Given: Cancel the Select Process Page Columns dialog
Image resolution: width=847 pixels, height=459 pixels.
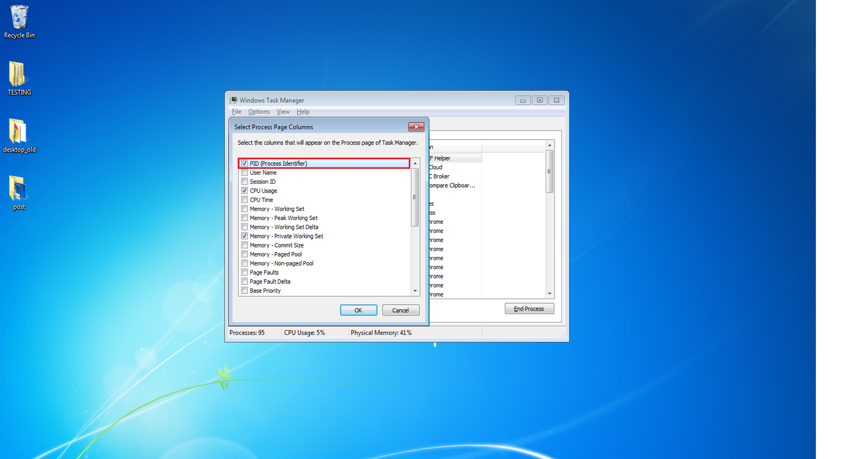Looking at the screenshot, I should click(401, 310).
